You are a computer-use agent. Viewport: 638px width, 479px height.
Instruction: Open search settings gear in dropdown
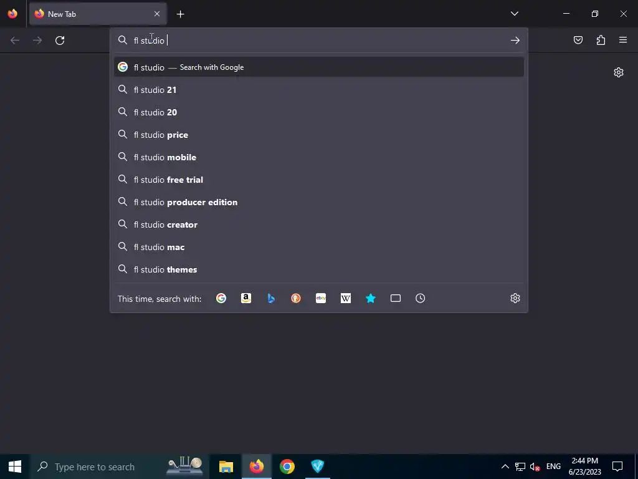click(x=515, y=298)
